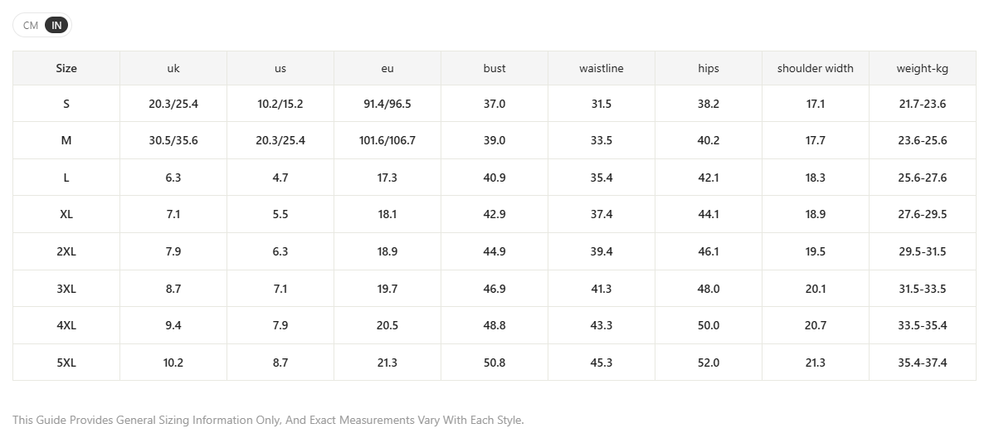
Task: Click the waistline column header
Action: 601,68
